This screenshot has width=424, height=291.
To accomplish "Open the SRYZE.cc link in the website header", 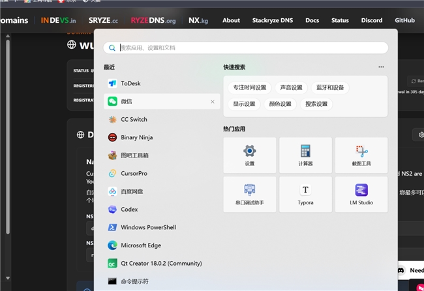I will [103, 20].
